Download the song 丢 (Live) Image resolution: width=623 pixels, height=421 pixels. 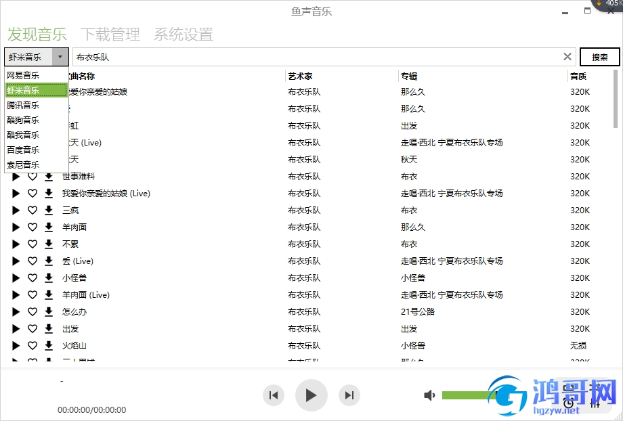(x=49, y=261)
